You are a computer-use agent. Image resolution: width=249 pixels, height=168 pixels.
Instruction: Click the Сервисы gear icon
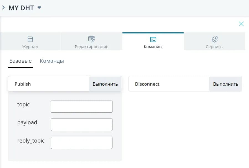[215, 39]
